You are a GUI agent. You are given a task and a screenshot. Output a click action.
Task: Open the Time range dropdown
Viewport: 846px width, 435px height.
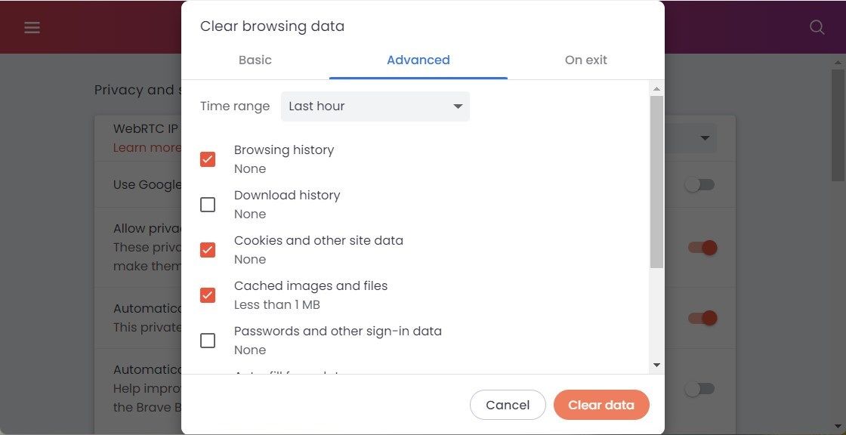coord(375,106)
